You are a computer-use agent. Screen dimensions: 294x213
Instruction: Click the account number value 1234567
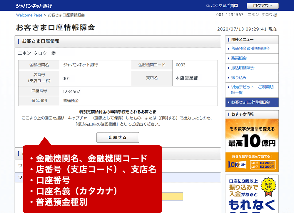pyautogui.click(x=71, y=91)
